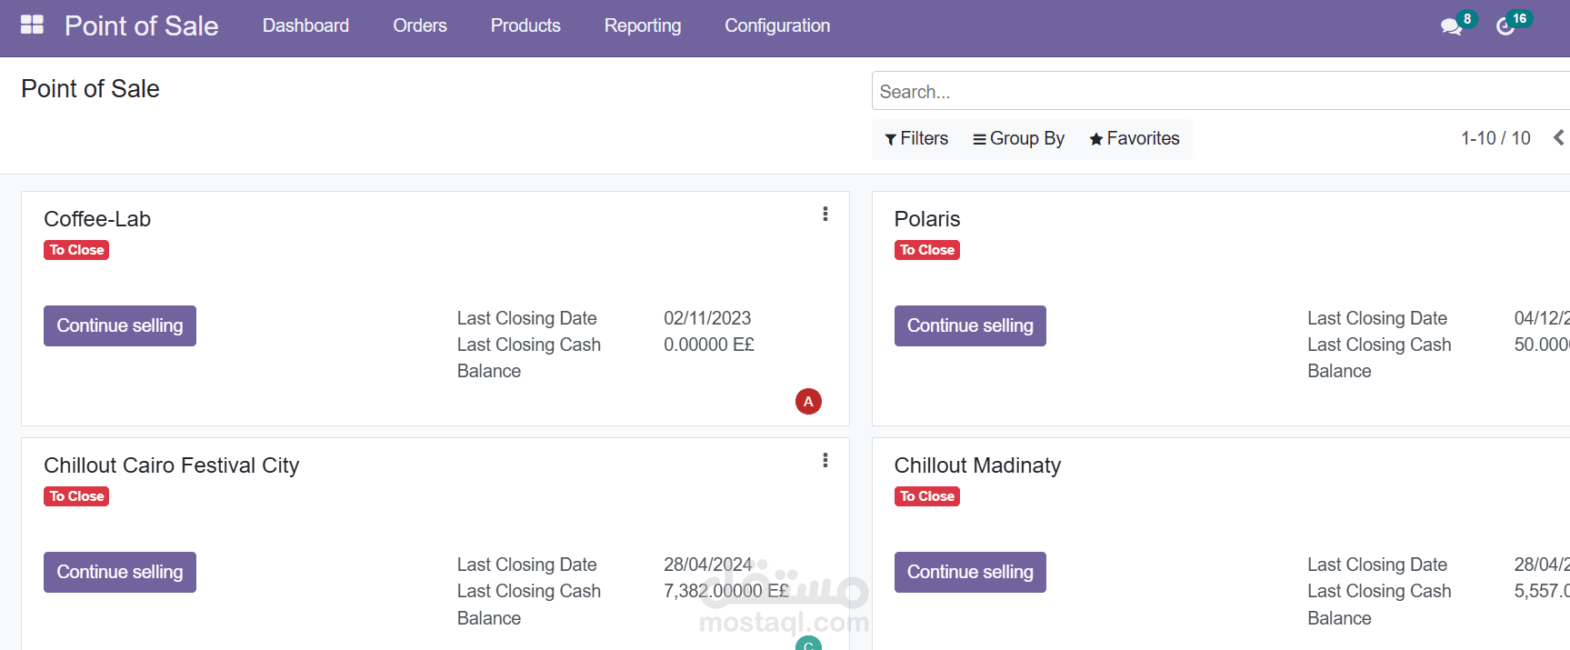
Task: Click the Point of Sale app title
Action: [x=141, y=25]
